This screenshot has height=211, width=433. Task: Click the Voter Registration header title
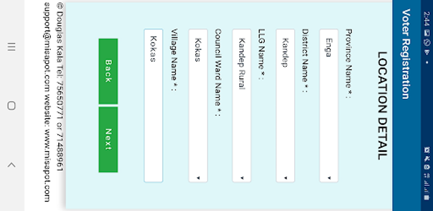click(x=406, y=54)
